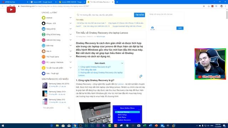Select the Tìm hiểu về Onekey Recovery tab
Screen dimensions: 228x128
coord(100,2)
